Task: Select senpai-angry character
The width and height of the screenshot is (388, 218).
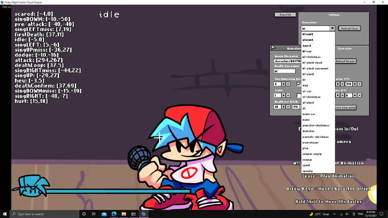Action: pyautogui.click(x=318, y=154)
